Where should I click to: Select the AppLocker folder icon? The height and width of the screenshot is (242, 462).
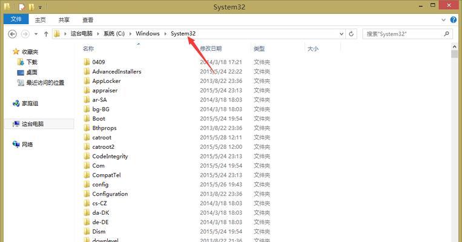[87, 80]
